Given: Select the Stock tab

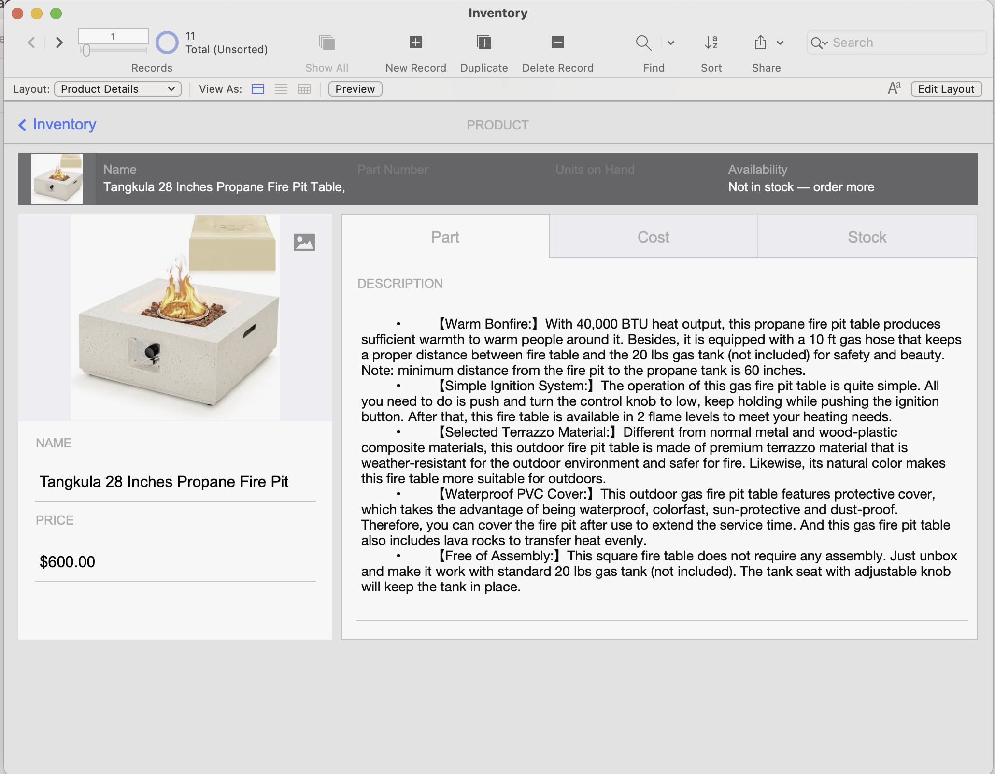Looking at the screenshot, I should pyautogui.click(x=867, y=237).
